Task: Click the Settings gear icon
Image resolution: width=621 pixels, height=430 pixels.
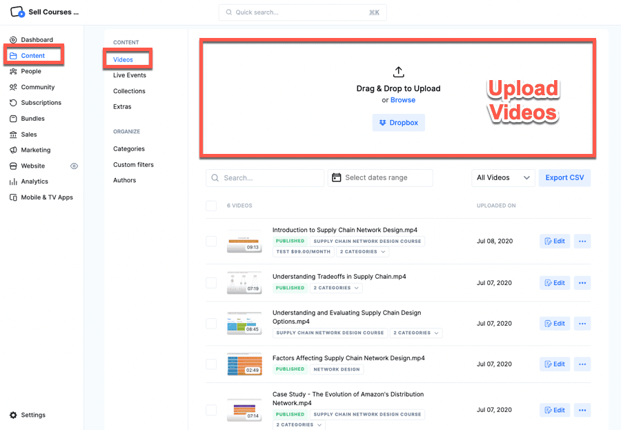Action: 14,415
